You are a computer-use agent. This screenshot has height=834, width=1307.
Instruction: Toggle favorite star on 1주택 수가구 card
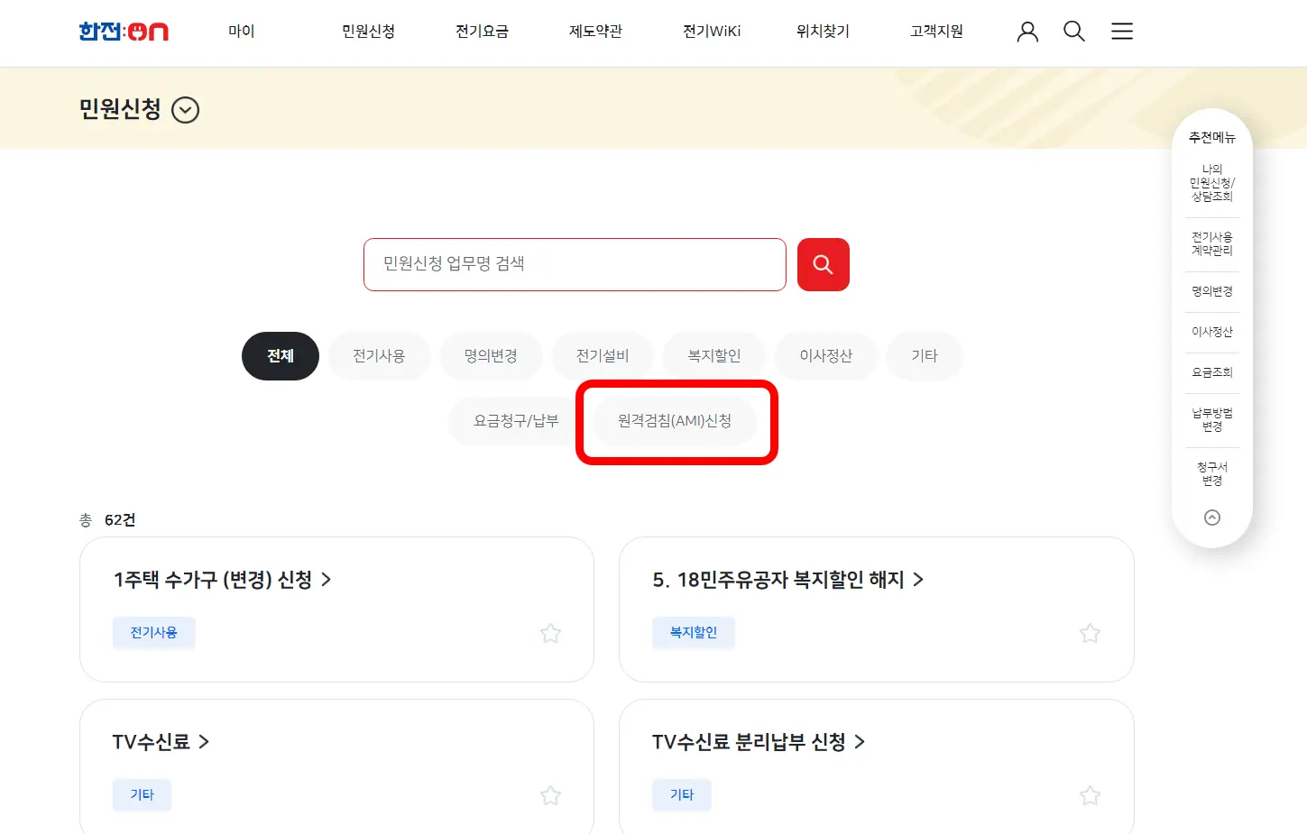(550, 634)
